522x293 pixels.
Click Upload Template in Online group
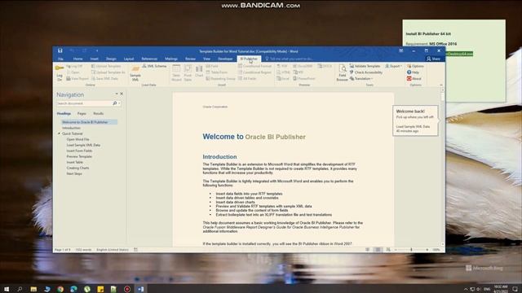point(106,66)
